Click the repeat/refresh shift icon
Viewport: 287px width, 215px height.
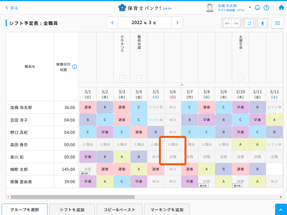coord(249,23)
